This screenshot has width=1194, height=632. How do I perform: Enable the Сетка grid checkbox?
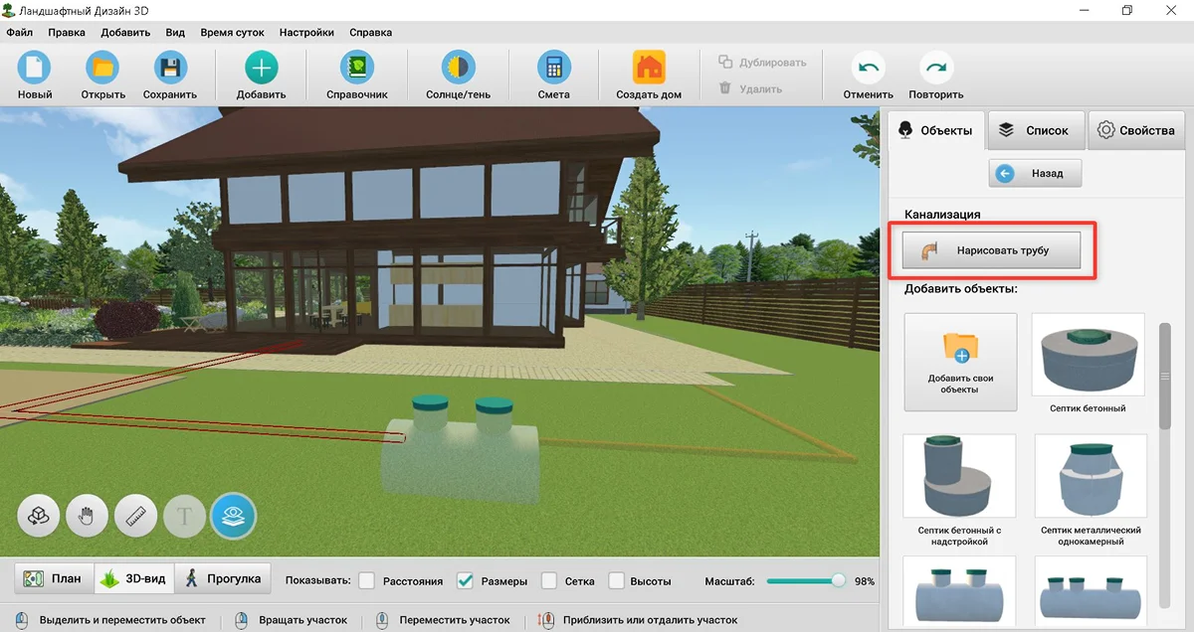click(x=549, y=580)
